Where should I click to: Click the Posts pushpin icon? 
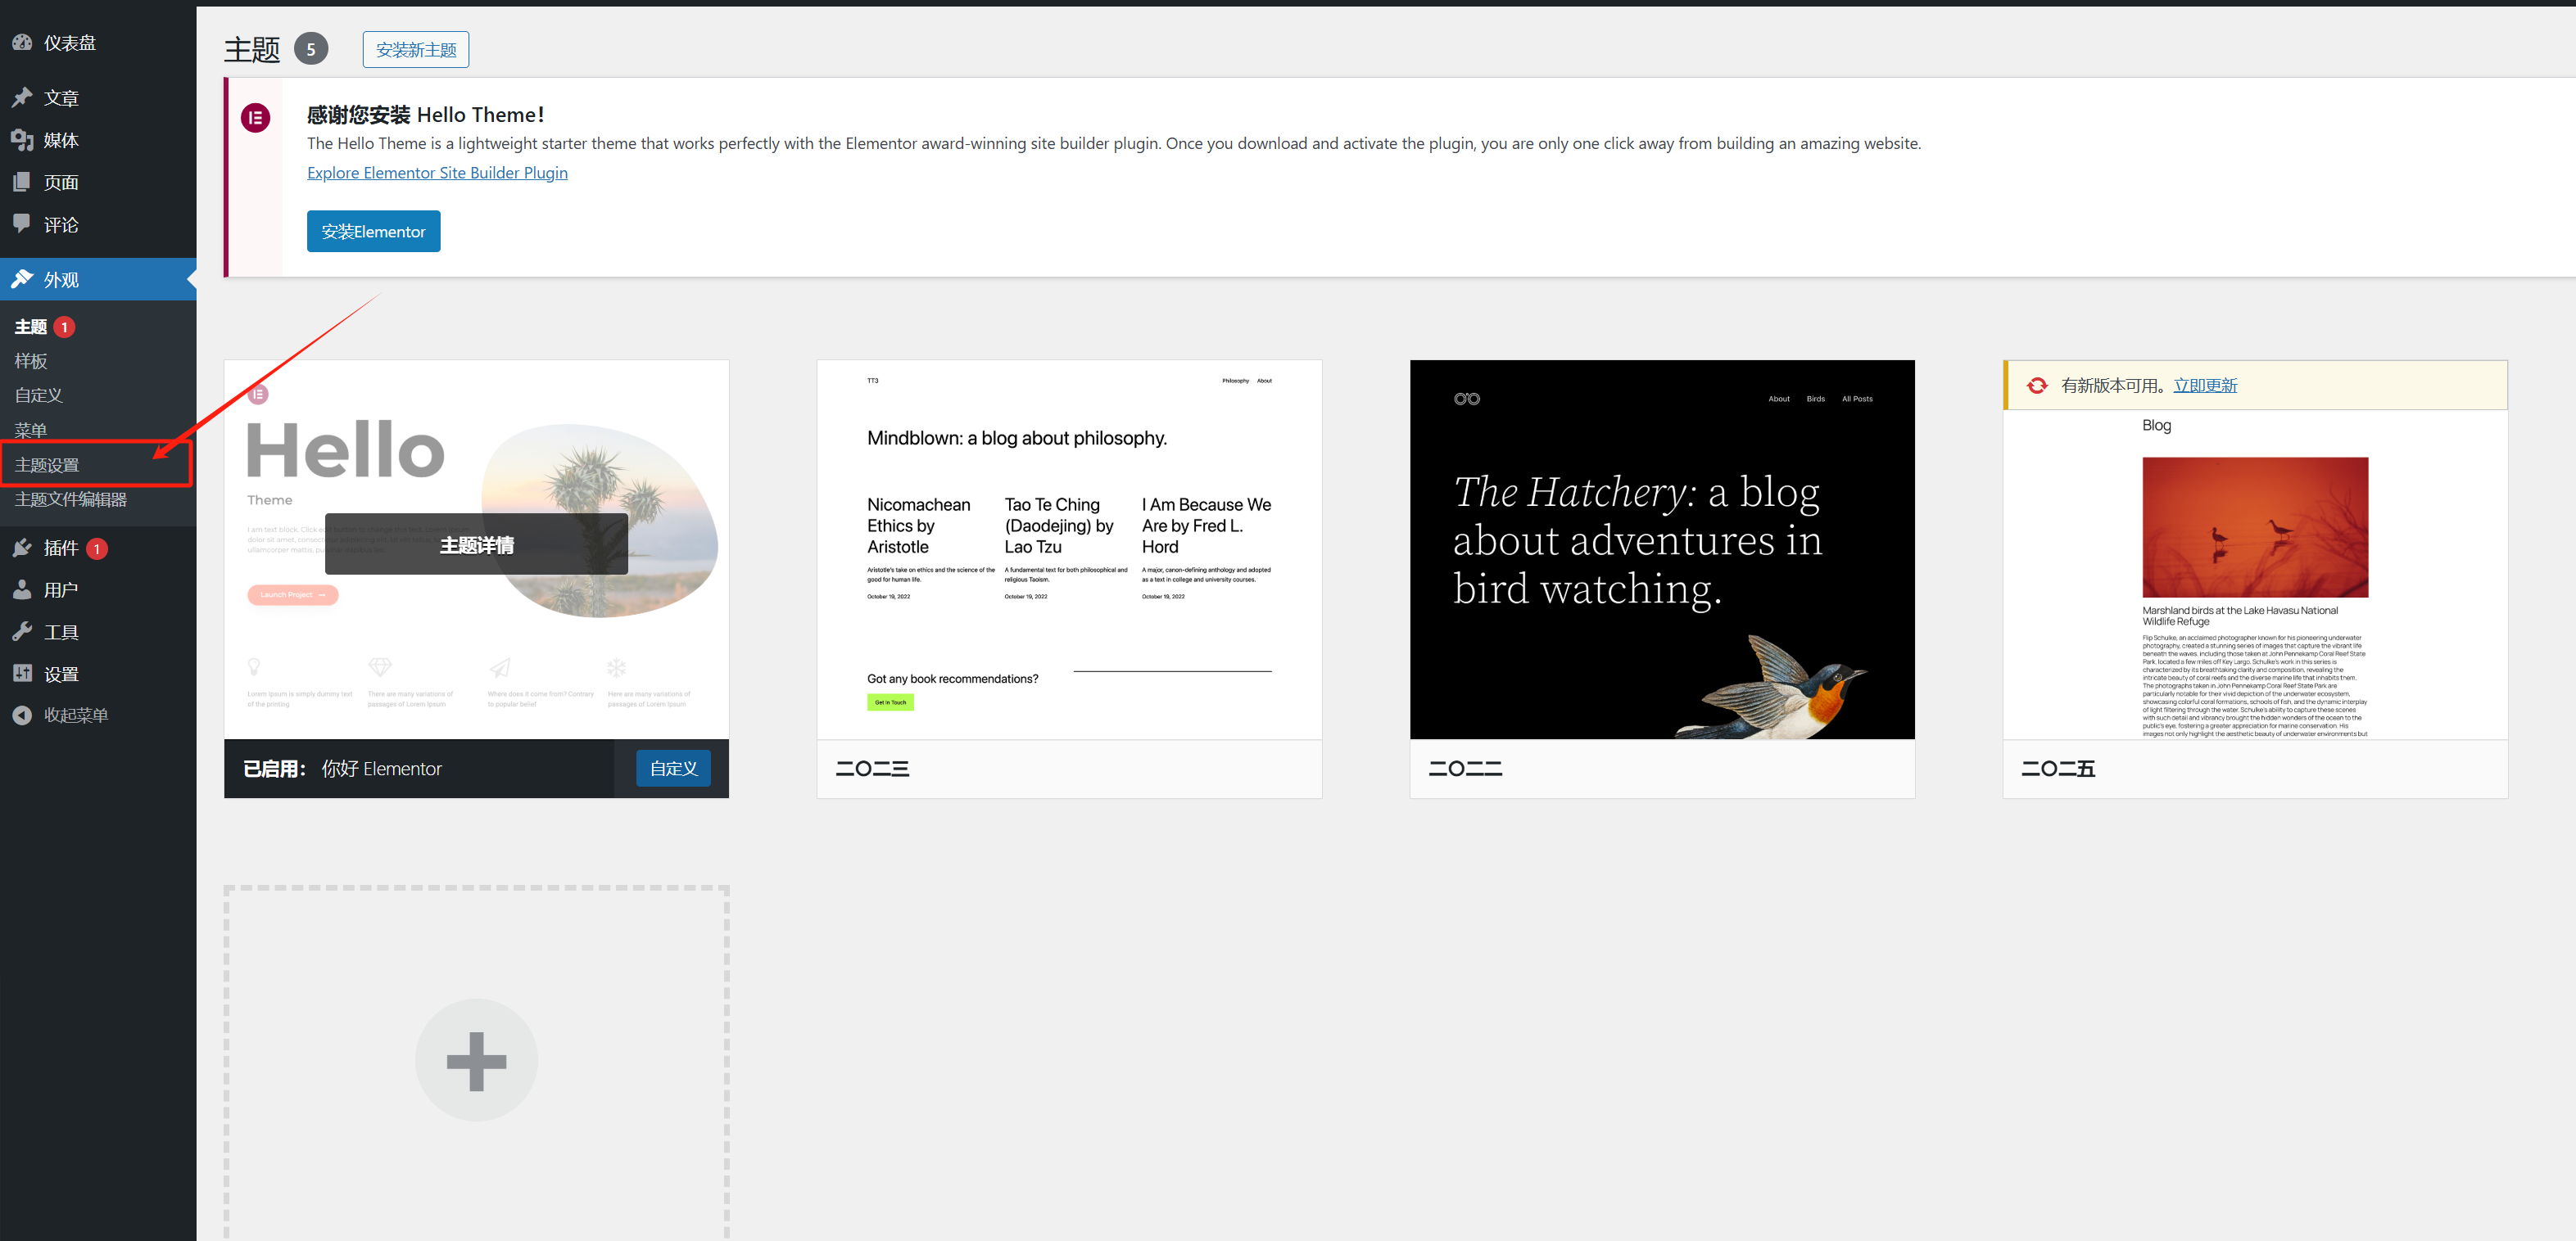tap(22, 98)
